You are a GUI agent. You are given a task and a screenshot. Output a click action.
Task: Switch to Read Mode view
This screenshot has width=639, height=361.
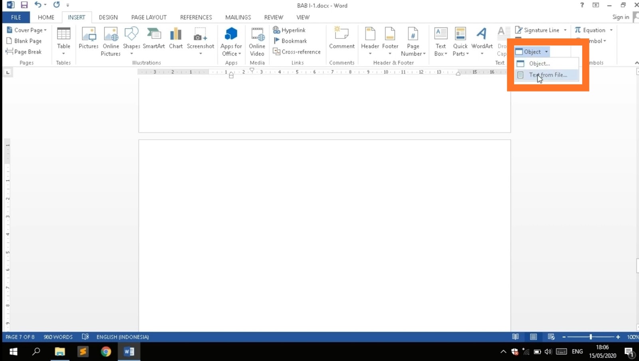coord(516,337)
